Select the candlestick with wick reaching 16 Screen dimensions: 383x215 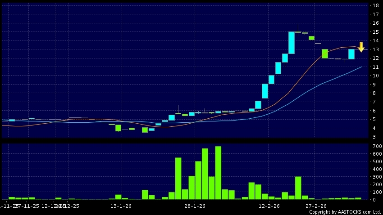[x=298, y=31]
